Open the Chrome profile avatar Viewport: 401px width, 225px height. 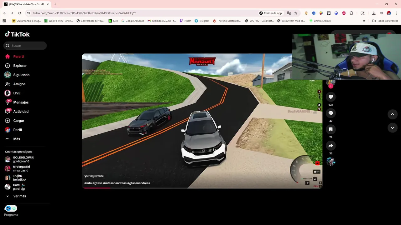pyautogui.click(x=389, y=13)
